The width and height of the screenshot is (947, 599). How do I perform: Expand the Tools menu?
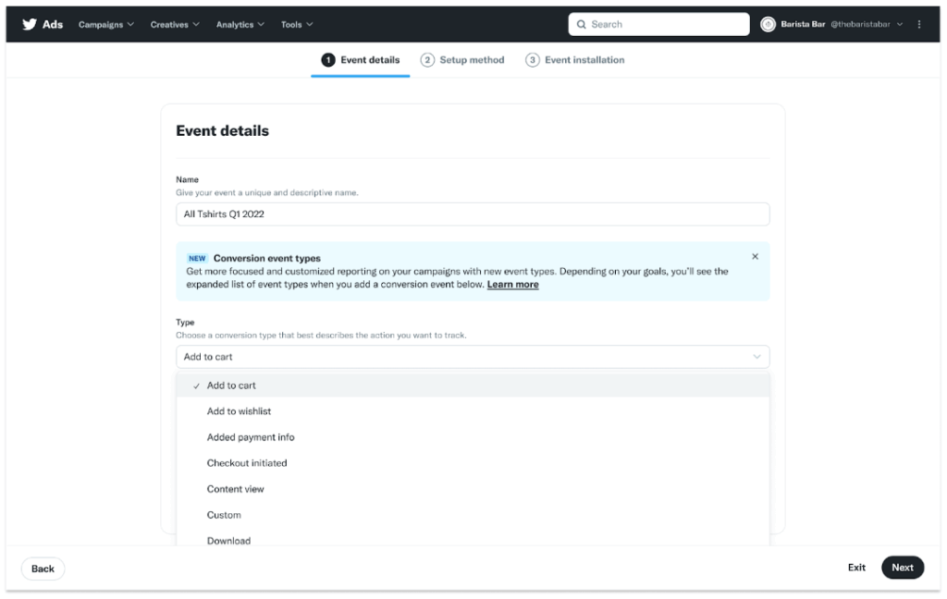click(x=297, y=24)
